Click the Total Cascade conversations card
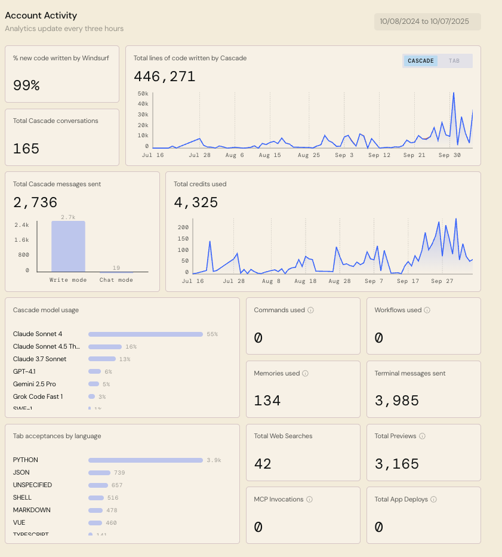 click(62, 137)
